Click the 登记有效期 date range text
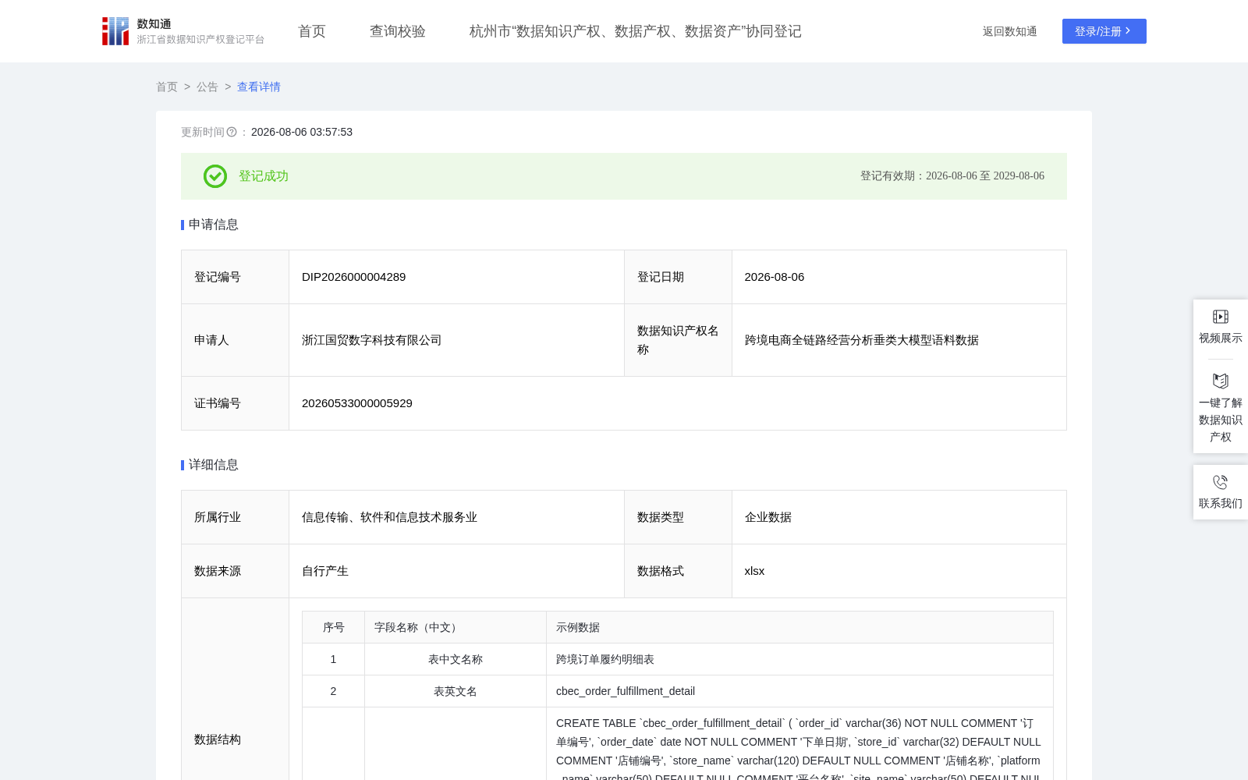 click(952, 176)
